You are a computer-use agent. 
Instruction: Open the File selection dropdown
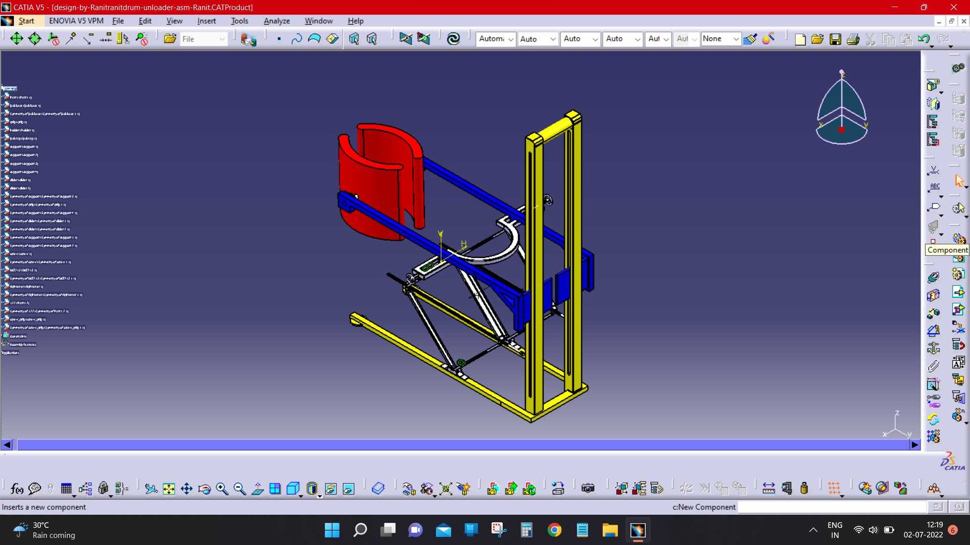pyautogui.click(x=204, y=39)
